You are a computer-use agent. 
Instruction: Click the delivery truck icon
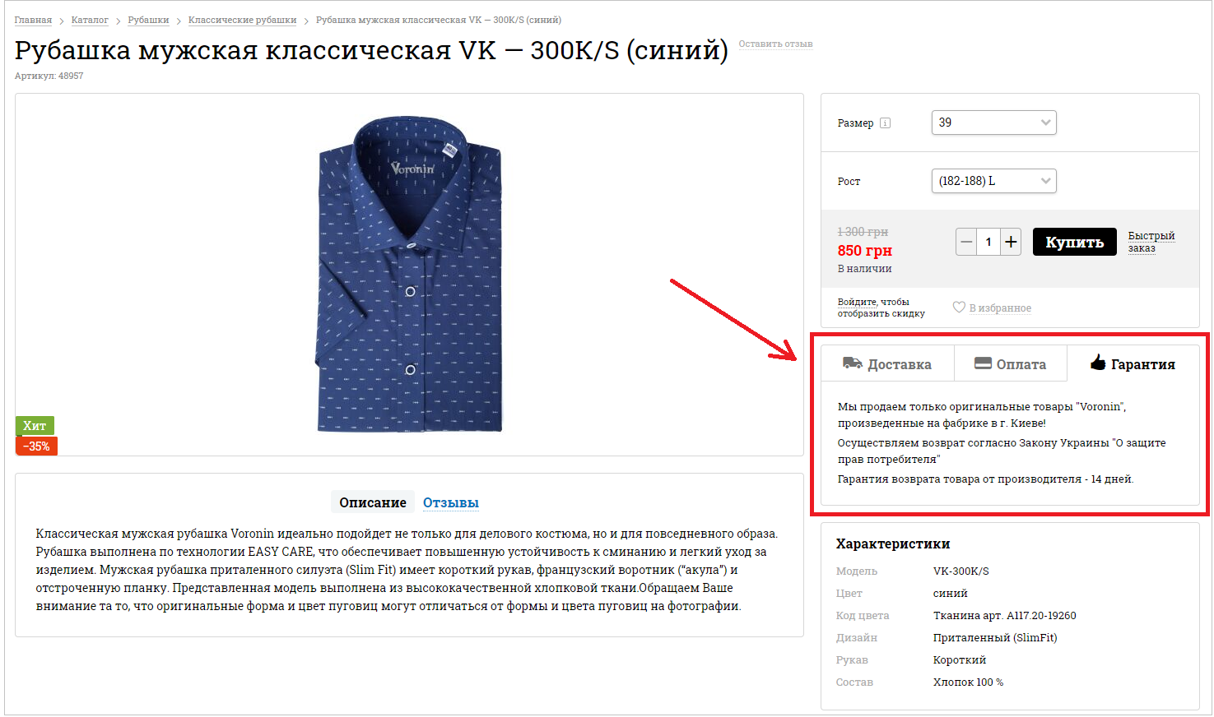pos(853,363)
